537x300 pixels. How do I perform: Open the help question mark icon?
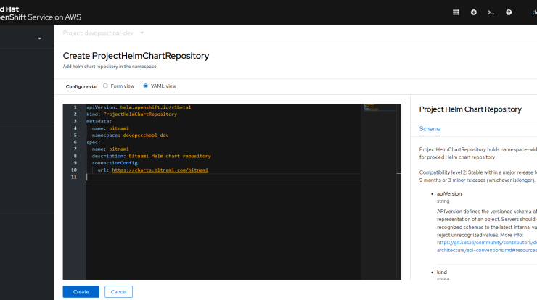(509, 12)
